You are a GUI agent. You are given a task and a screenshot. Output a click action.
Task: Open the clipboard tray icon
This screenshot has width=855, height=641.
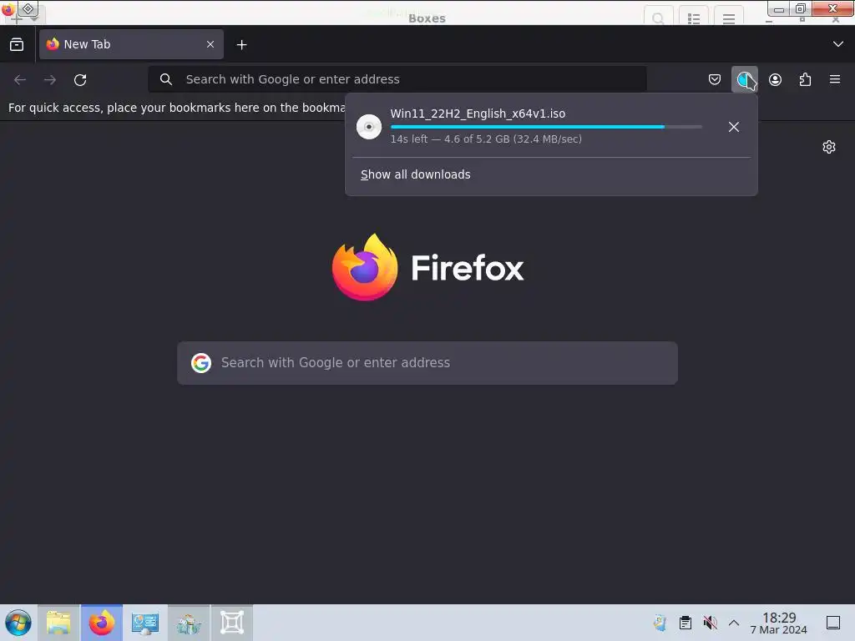[x=686, y=623]
